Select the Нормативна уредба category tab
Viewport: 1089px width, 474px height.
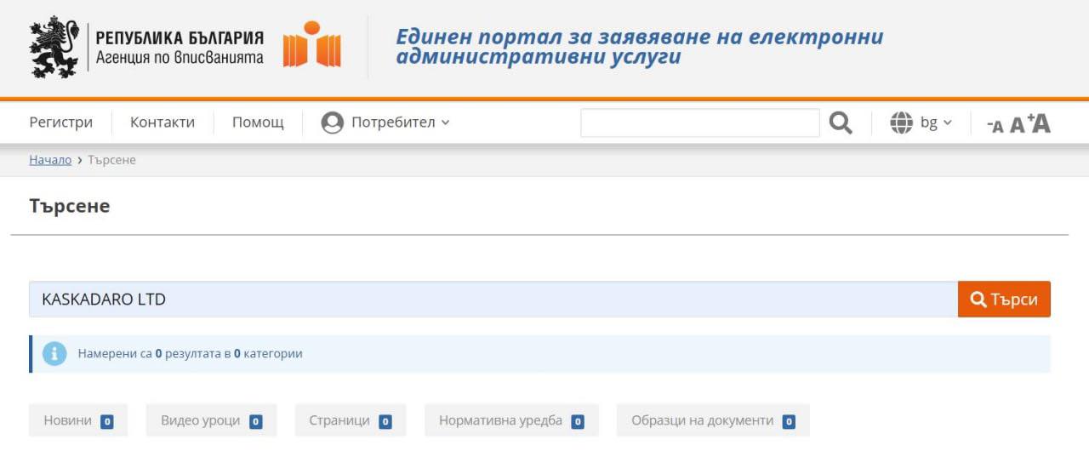click(510, 420)
